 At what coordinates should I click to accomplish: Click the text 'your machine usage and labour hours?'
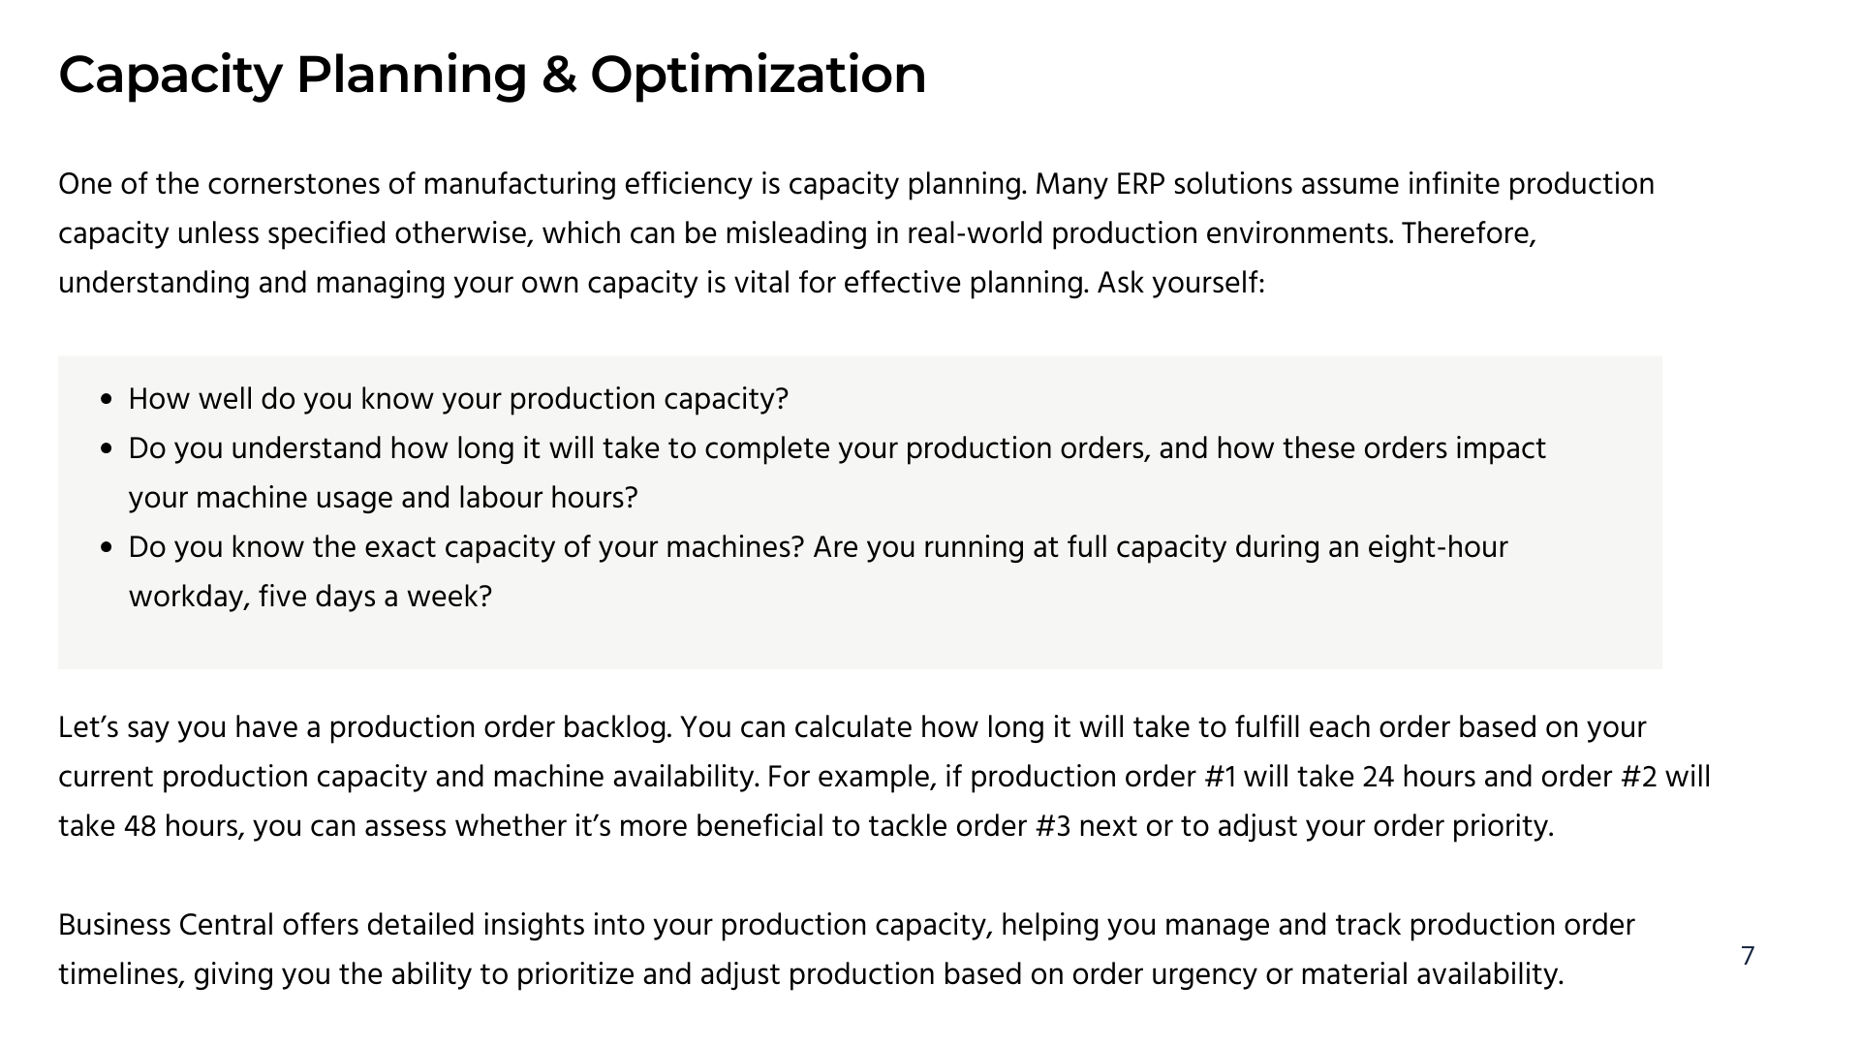pos(384,498)
